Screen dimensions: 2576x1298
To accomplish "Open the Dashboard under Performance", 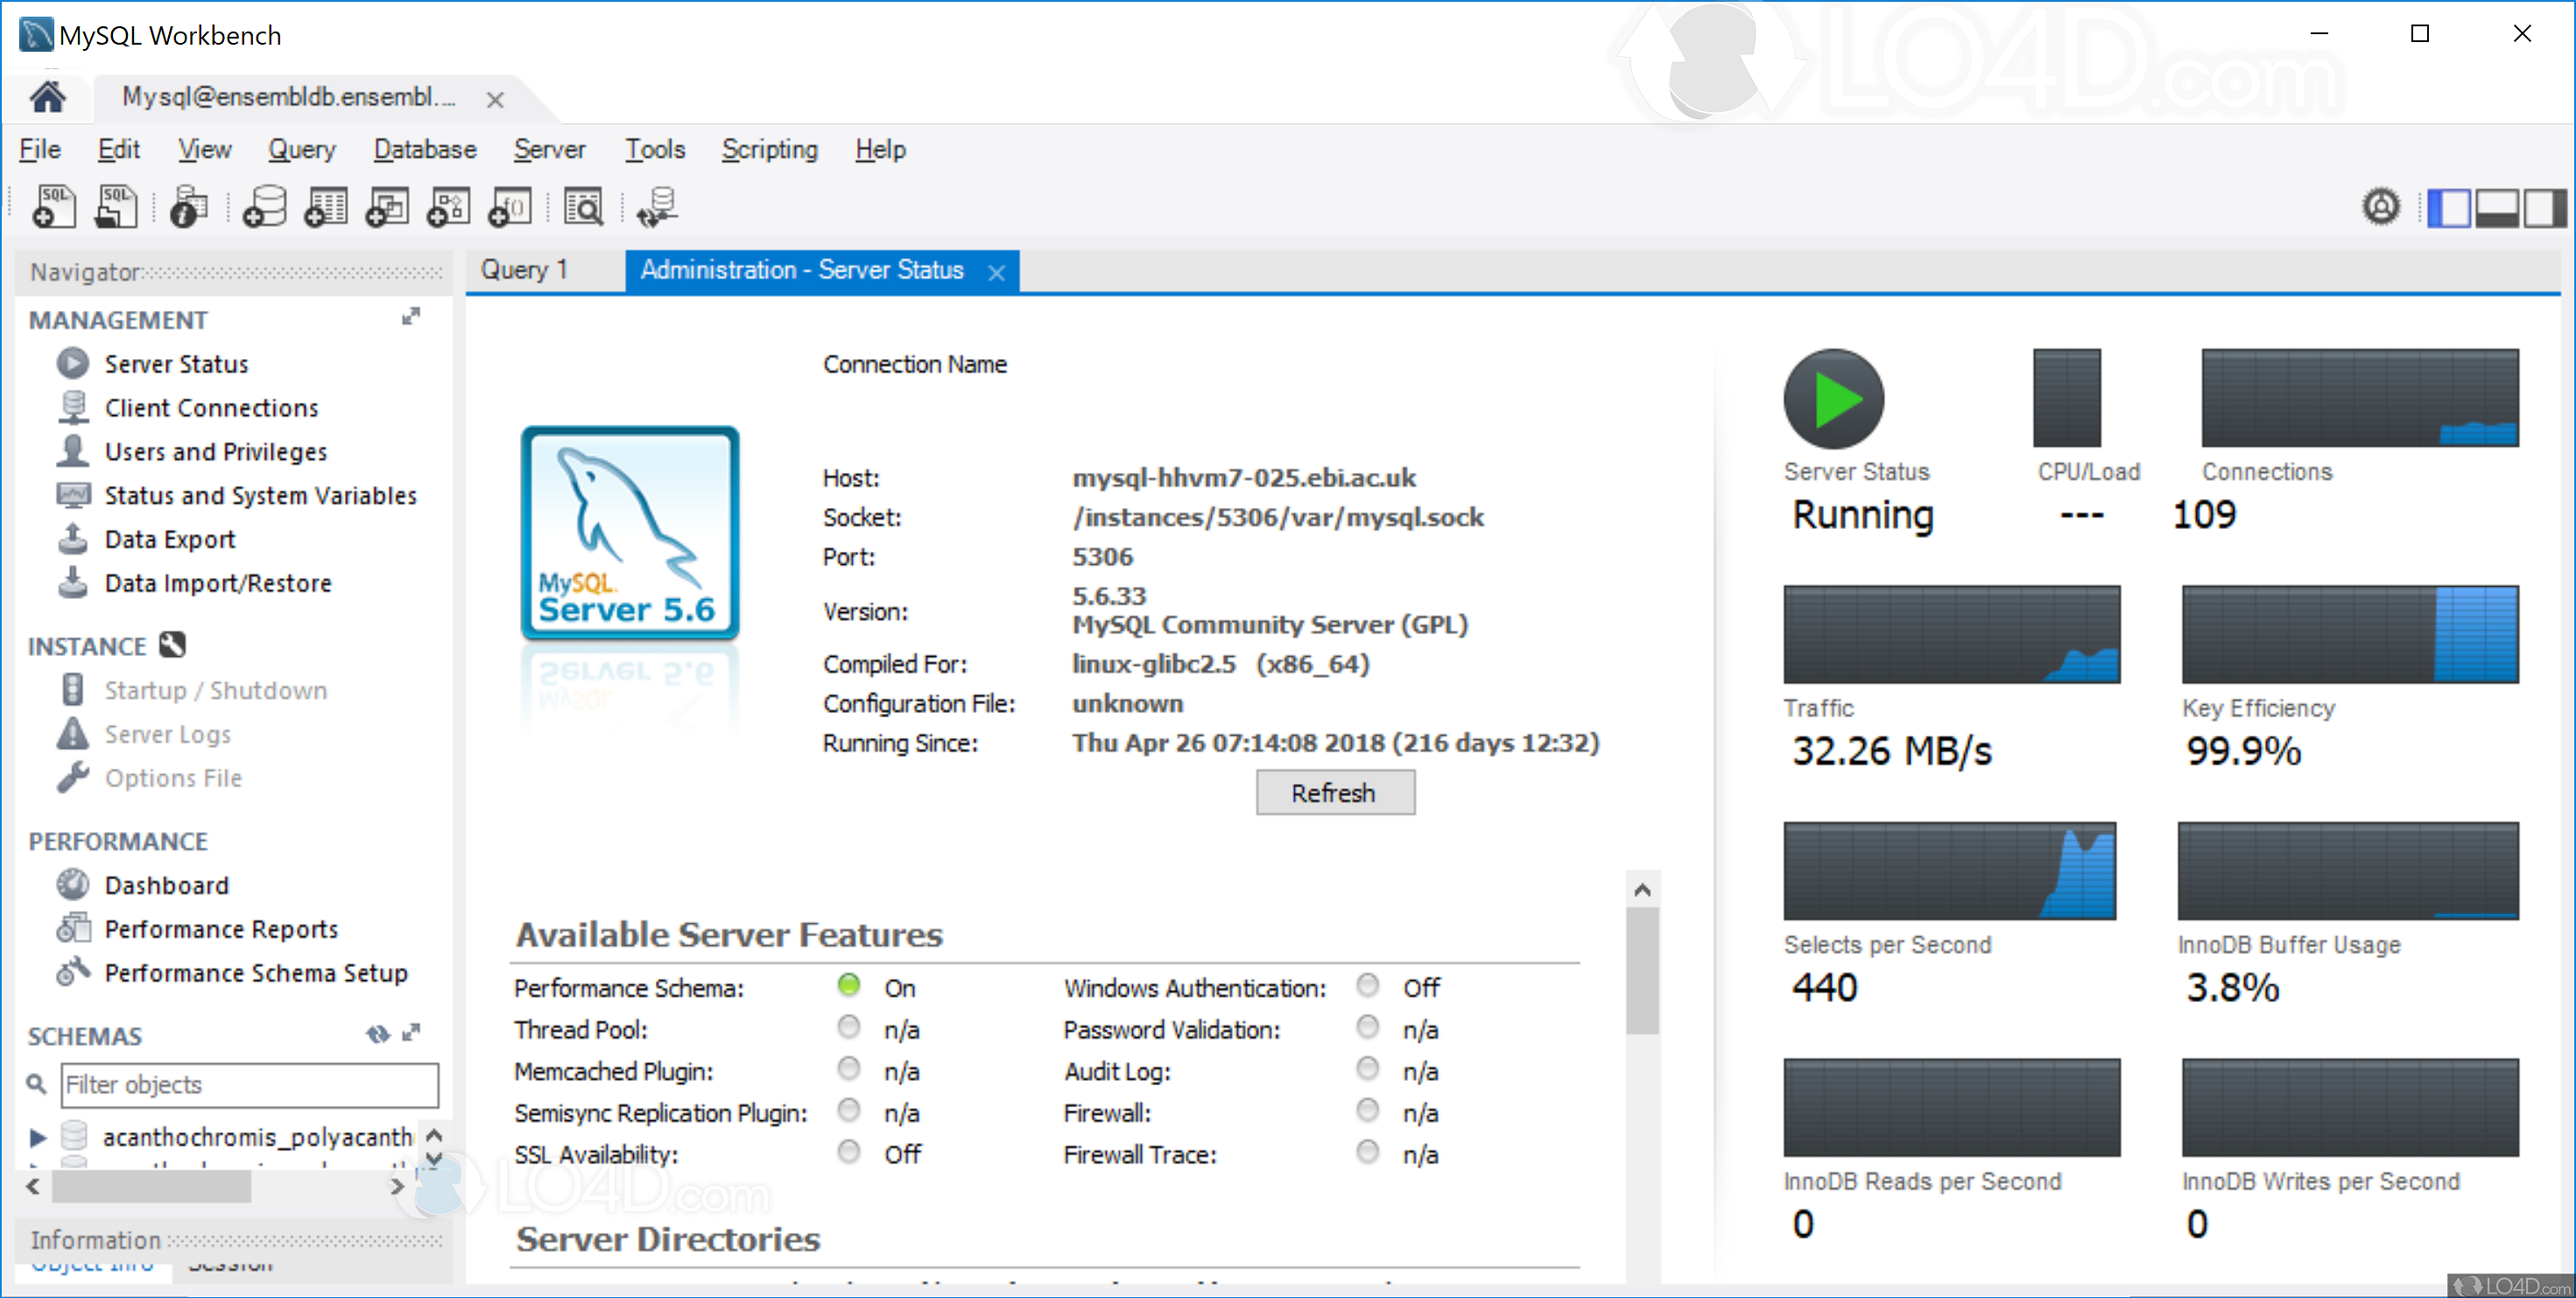I will [166, 885].
